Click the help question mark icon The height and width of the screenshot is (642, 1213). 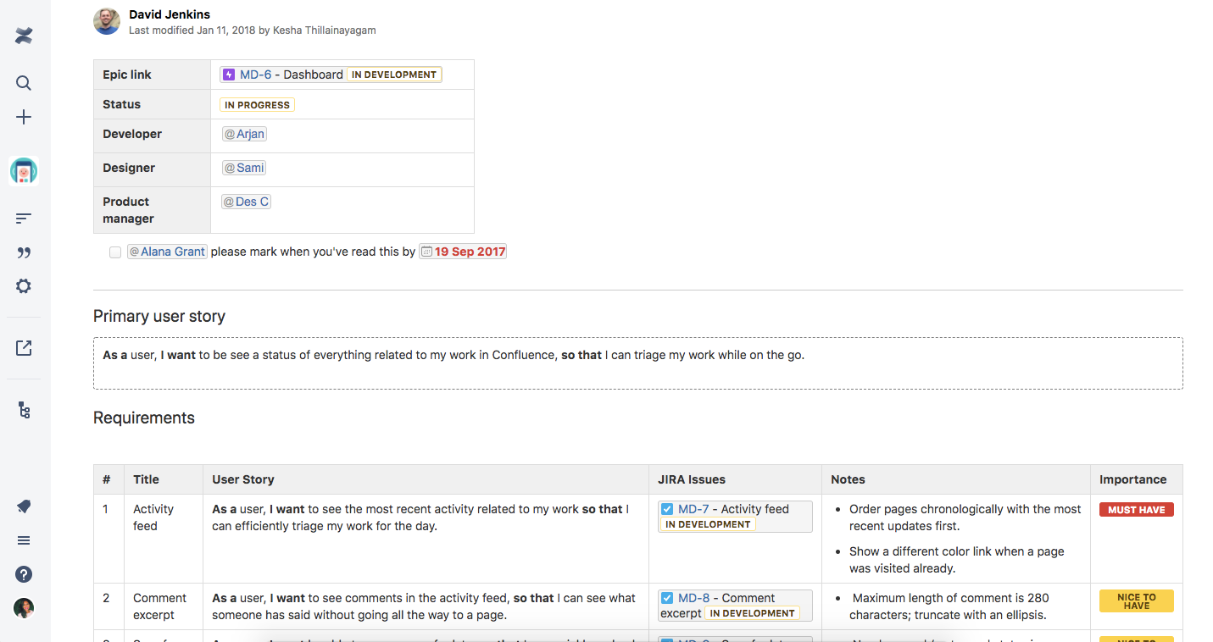tap(24, 574)
